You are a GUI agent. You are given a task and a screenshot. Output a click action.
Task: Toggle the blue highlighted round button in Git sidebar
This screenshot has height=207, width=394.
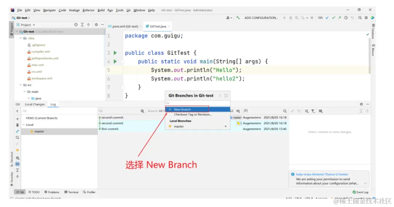[17, 164]
